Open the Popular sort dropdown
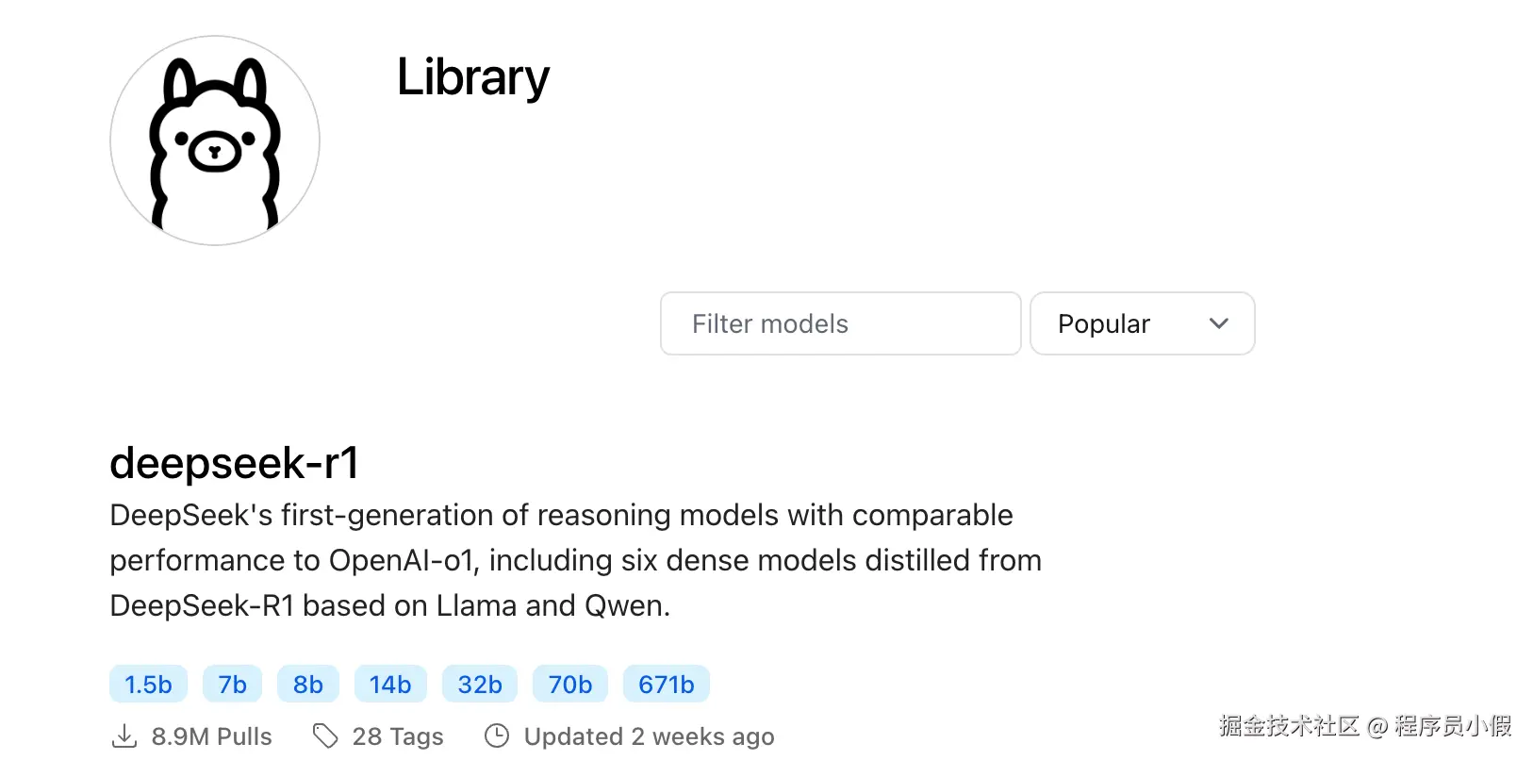This screenshot has height=760, width=1533. pos(1141,323)
